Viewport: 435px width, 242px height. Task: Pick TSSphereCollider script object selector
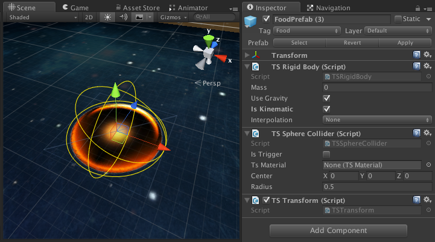click(x=428, y=143)
